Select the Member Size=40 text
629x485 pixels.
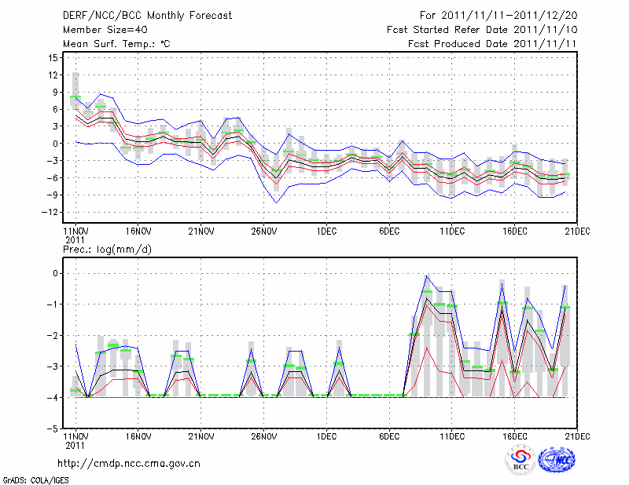[x=104, y=30]
